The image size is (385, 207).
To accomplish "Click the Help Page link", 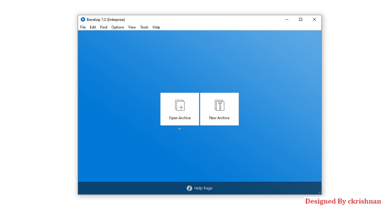I will (x=203, y=188).
